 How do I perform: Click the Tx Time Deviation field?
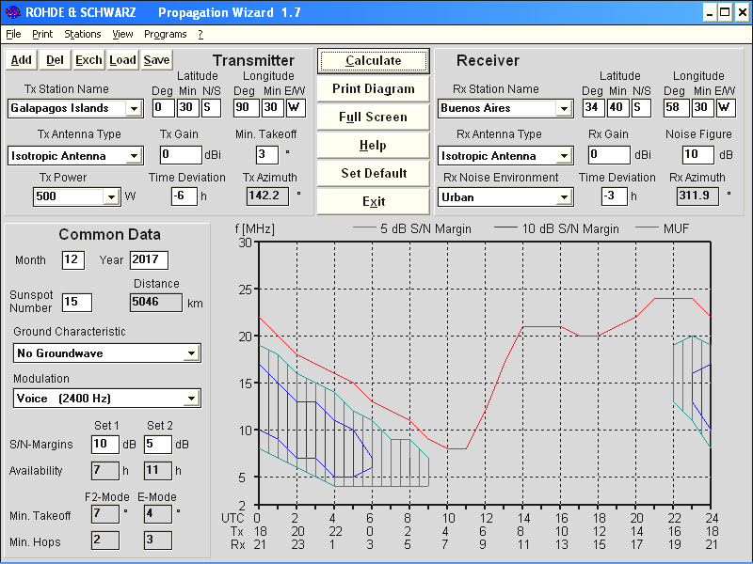(184, 196)
